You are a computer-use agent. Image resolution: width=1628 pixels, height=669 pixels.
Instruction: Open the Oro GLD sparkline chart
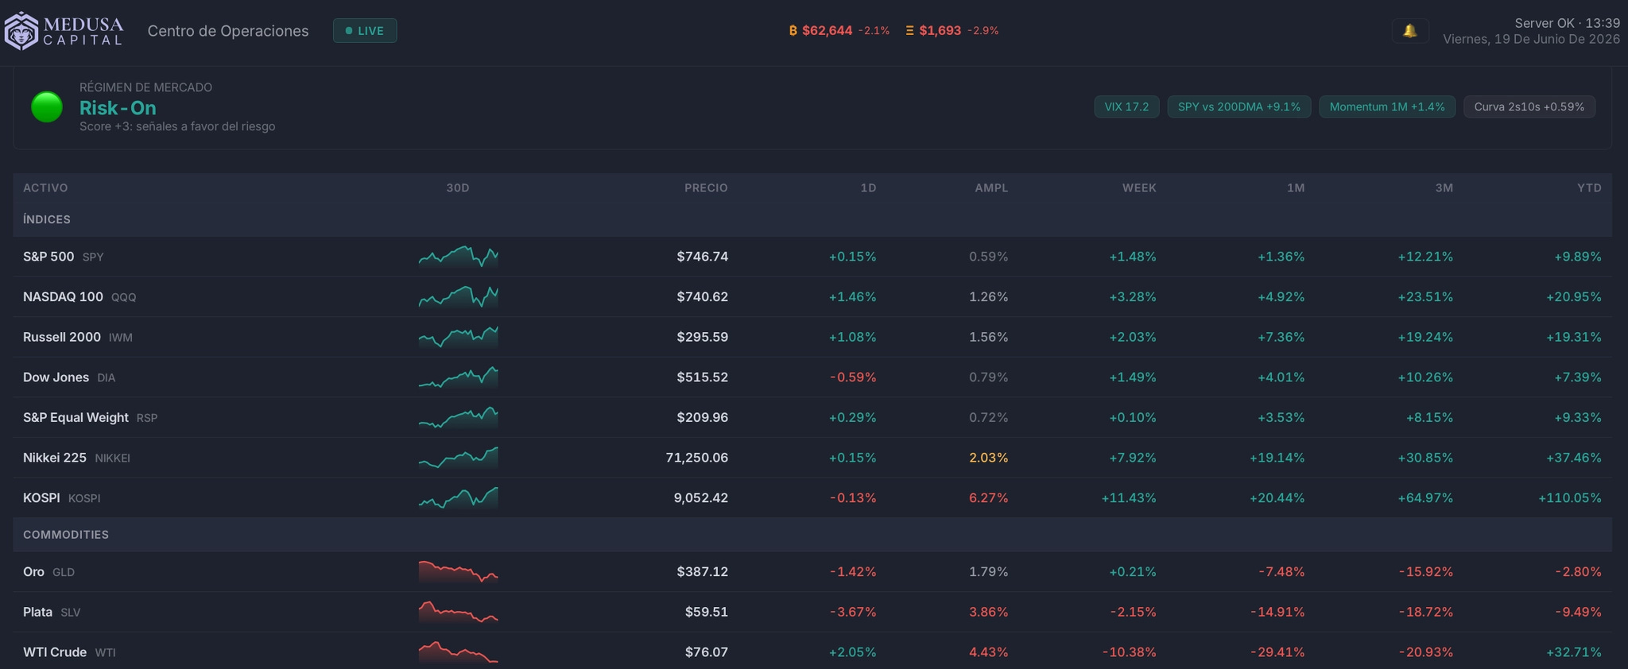(x=459, y=571)
